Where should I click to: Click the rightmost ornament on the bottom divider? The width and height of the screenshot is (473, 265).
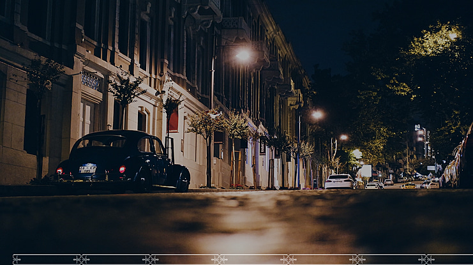(426, 259)
